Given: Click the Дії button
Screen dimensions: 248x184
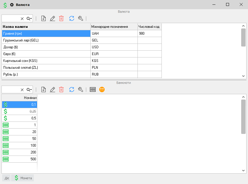Looking at the screenshot, I should [7, 178].
